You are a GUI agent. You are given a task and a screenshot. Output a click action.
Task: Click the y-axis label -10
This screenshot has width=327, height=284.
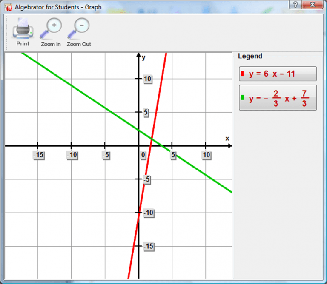pos(149,213)
